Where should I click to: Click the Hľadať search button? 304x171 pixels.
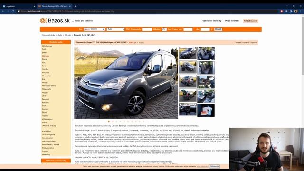click(x=218, y=29)
